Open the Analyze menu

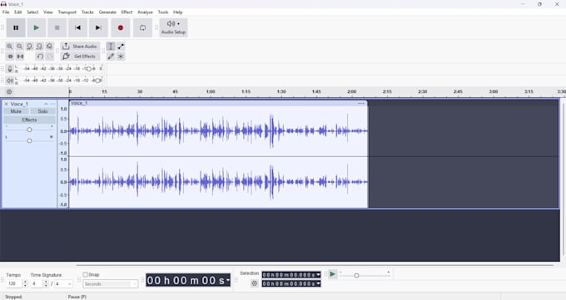145,12
